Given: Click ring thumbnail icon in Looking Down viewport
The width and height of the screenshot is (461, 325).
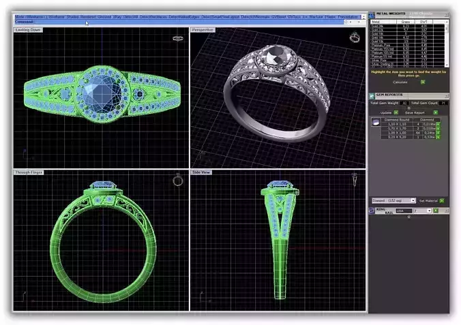Looking at the screenshot, I should click(x=177, y=38).
